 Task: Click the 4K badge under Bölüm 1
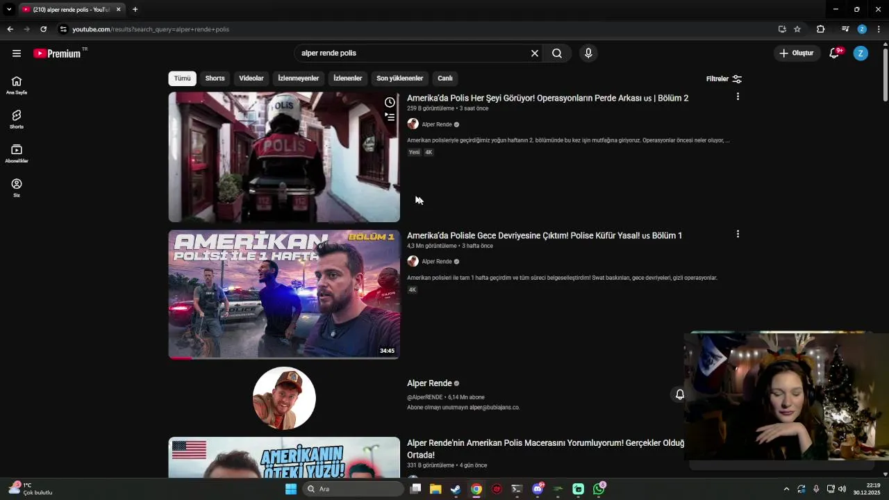click(x=412, y=290)
